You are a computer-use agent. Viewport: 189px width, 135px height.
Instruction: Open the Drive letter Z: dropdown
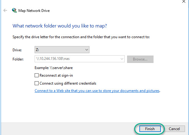pyautogui.click(x=62, y=49)
